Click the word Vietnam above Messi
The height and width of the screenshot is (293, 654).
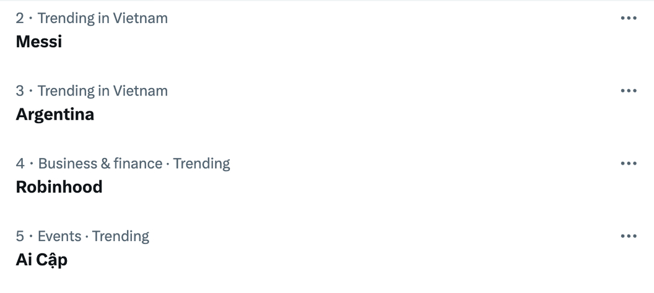point(140,19)
